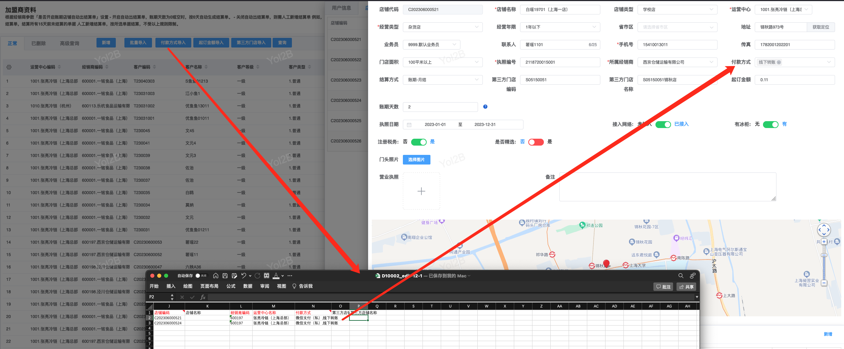Viewport: 844px width, 349px height.
Task: Open the Excel 插入 tab
Action: pyautogui.click(x=171, y=286)
